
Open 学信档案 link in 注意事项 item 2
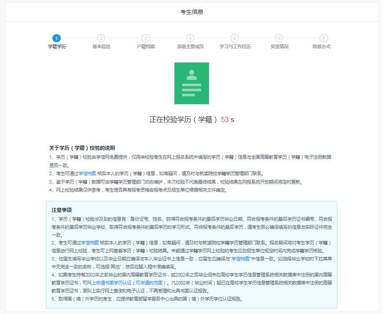[x=90, y=243]
